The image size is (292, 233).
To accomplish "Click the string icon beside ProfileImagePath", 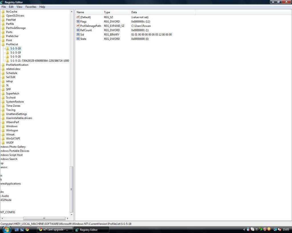I will pos(78,26).
